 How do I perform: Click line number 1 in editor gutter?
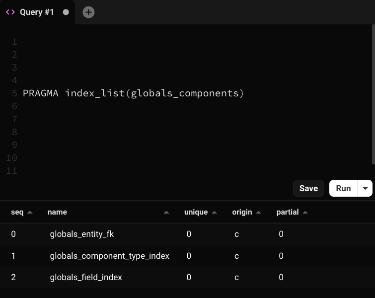pyautogui.click(x=14, y=42)
